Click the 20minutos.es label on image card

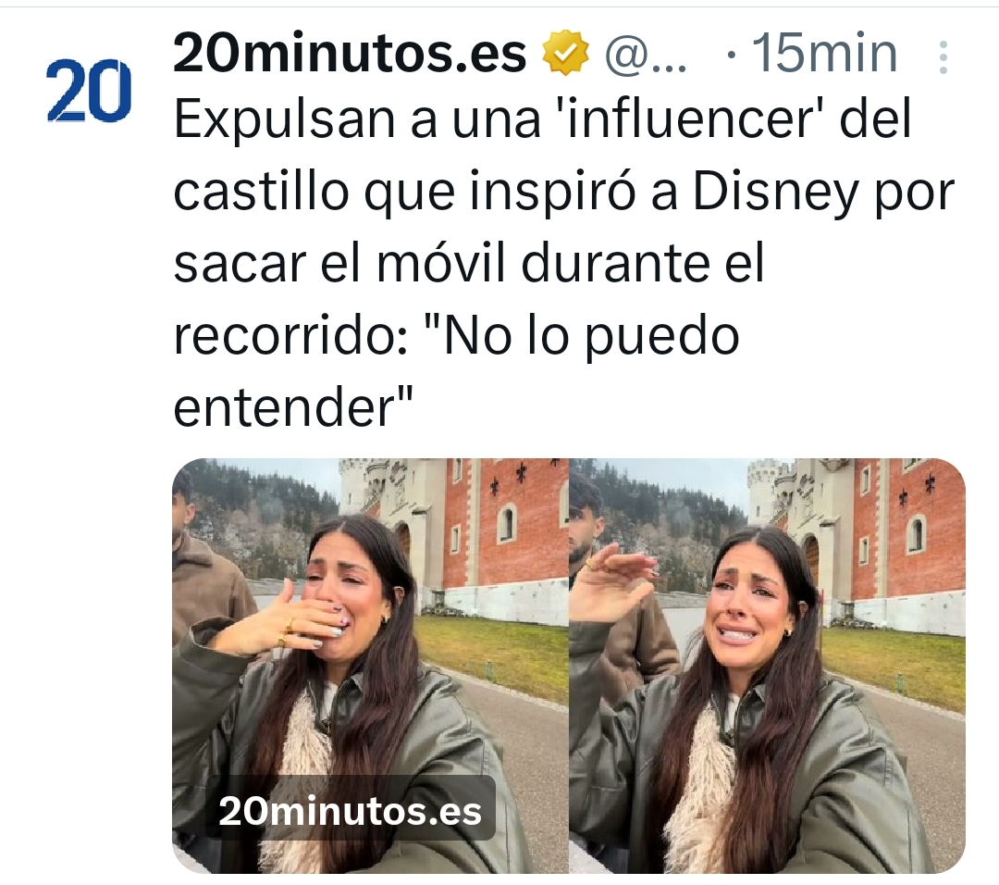(350, 812)
